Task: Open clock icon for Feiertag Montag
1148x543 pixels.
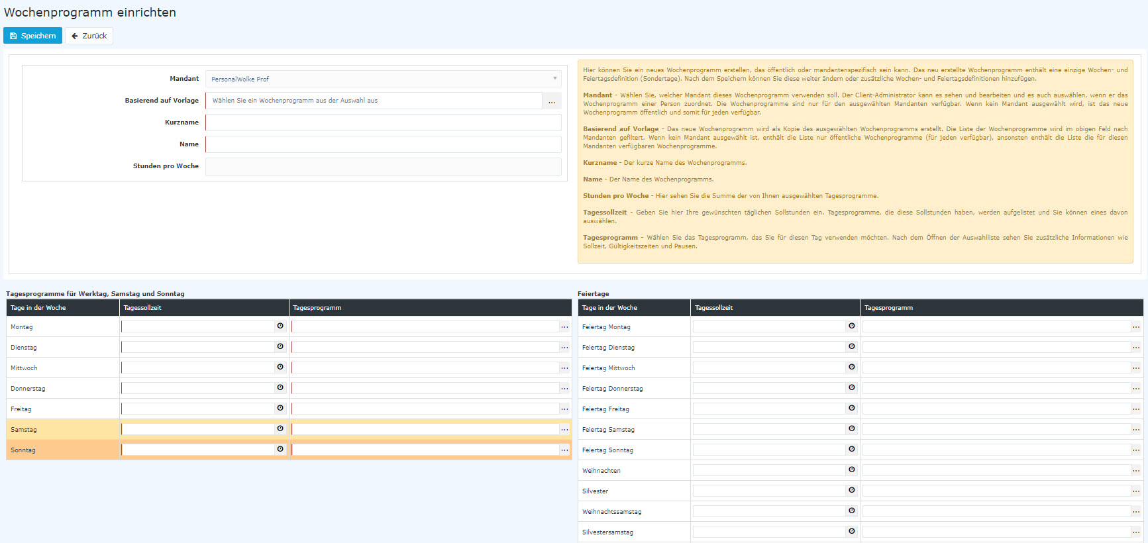Action: pyautogui.click(x=852, y=326)
